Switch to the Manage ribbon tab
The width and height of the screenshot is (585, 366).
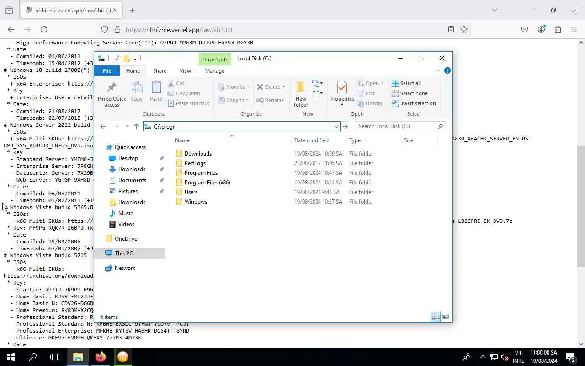214,71
